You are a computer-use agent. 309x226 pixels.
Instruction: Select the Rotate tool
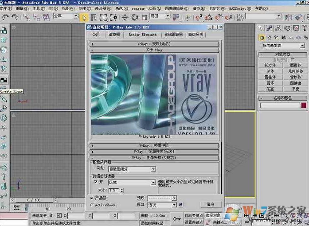point(135,18)
